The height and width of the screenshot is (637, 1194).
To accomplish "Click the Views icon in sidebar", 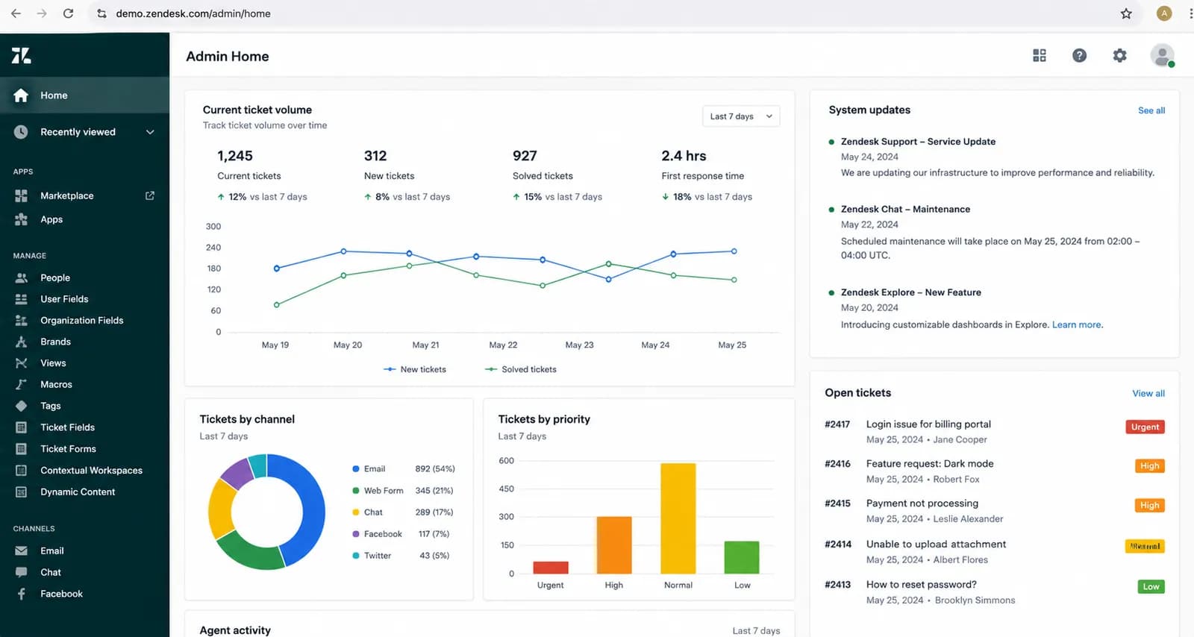I will [x=21, y=363].
